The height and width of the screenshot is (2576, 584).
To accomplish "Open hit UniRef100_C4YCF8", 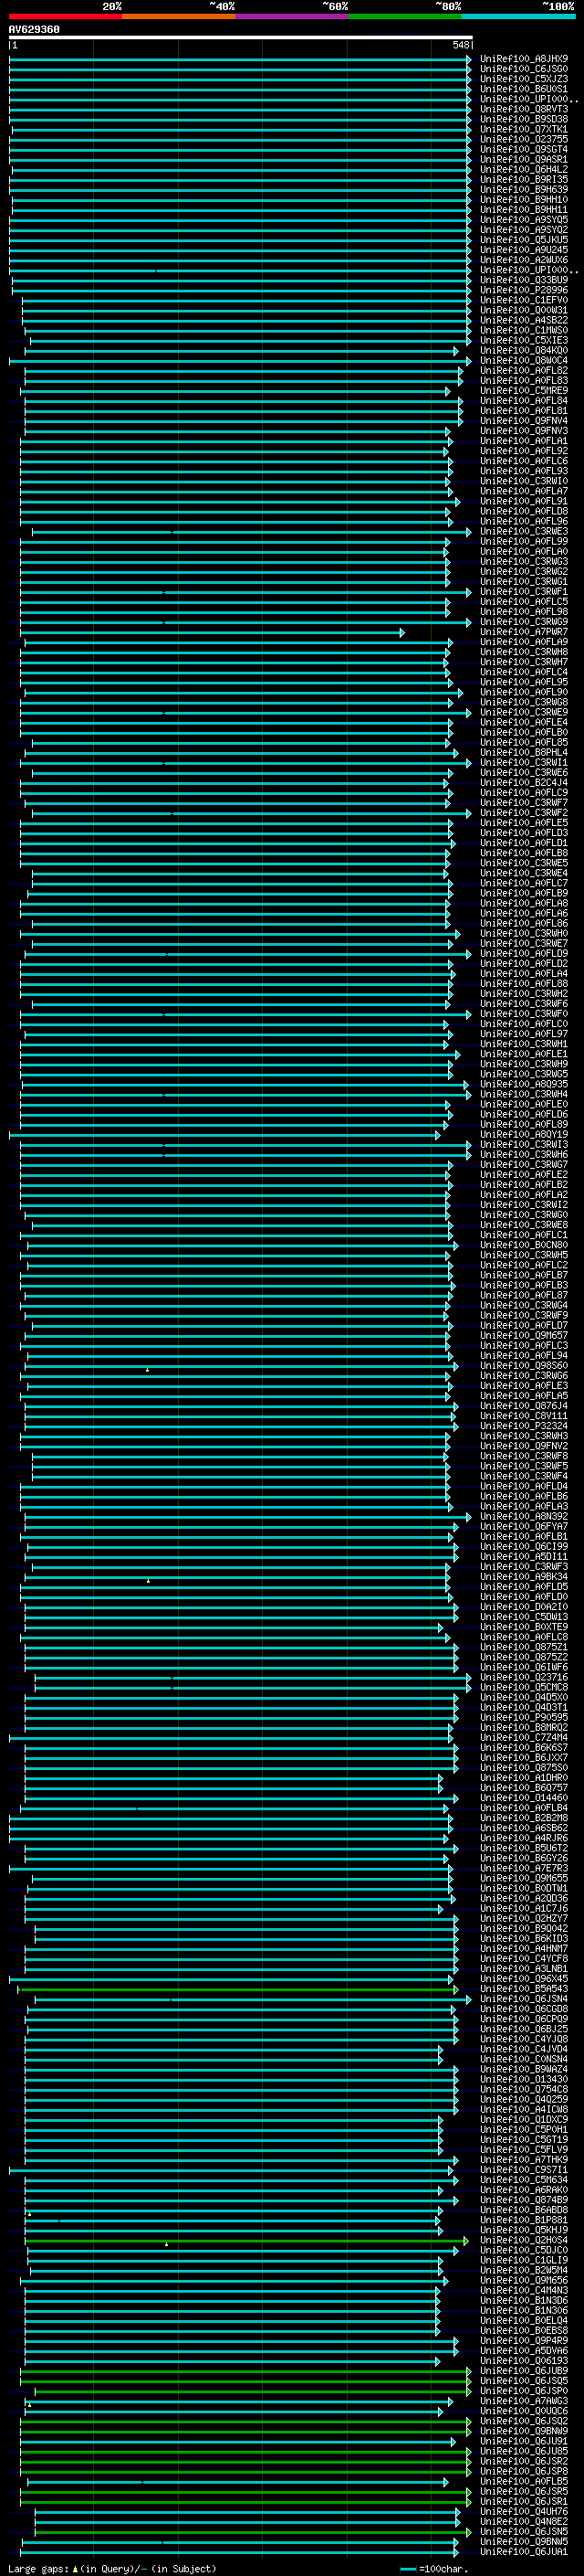I will point(524,1958).
